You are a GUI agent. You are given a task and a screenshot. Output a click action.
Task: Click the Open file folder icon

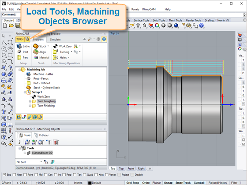tap(11, 26)
